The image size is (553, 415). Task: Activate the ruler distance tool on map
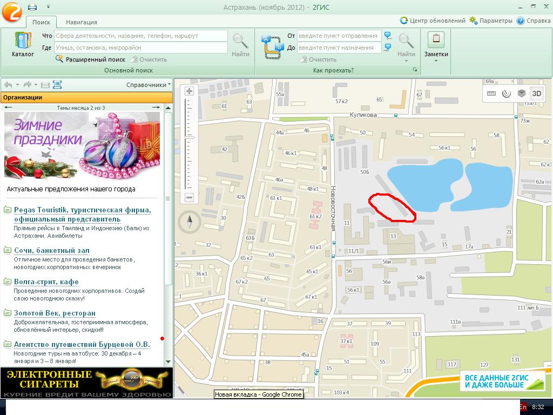(491, 93)
